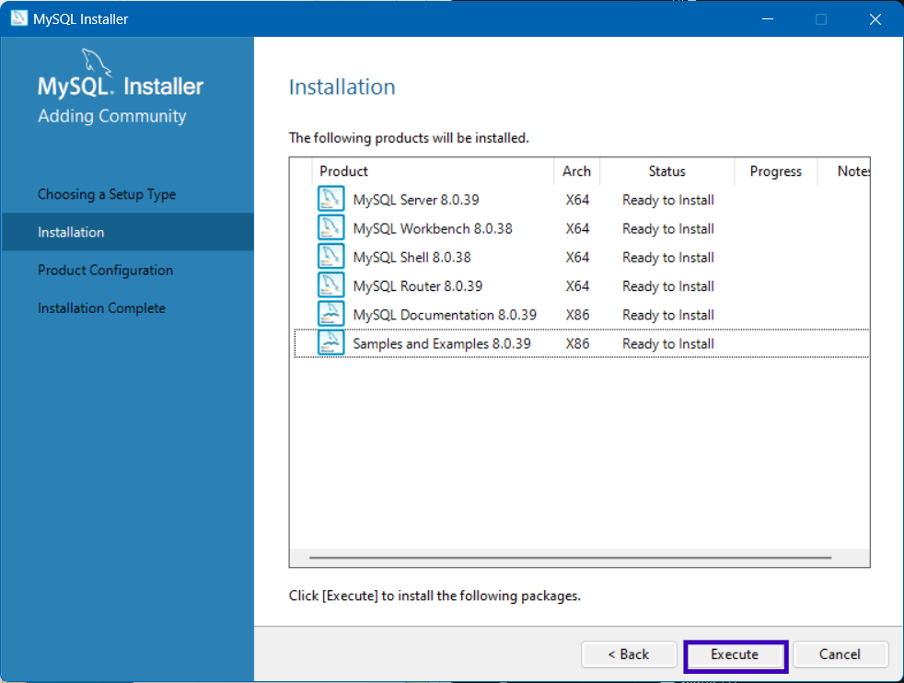Image resolution: width=904 pixels, height=683 pixels.
Task: Select the Samples and Examples 8.0.39 text
Action: pos(442,344)
